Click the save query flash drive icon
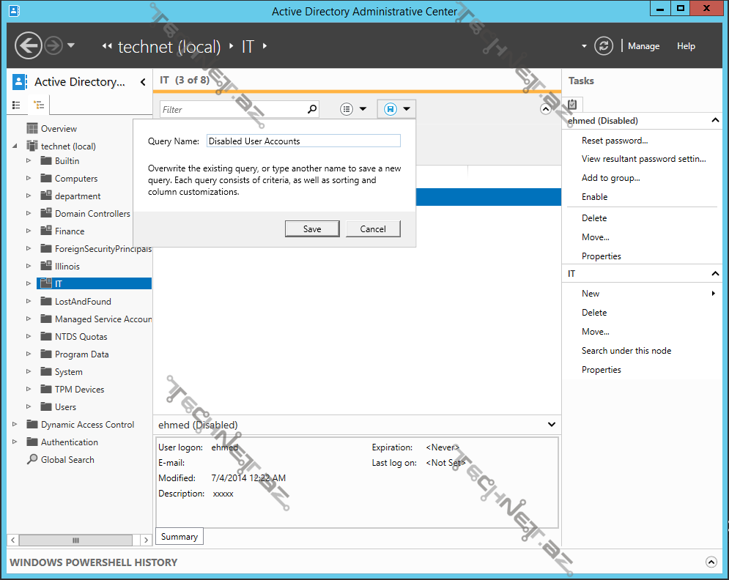 coord(389,107)
